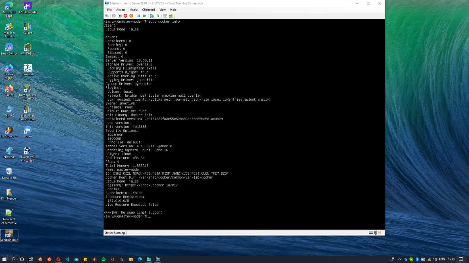Select the KMPlayer 64X desktop icon

[28, 8]
